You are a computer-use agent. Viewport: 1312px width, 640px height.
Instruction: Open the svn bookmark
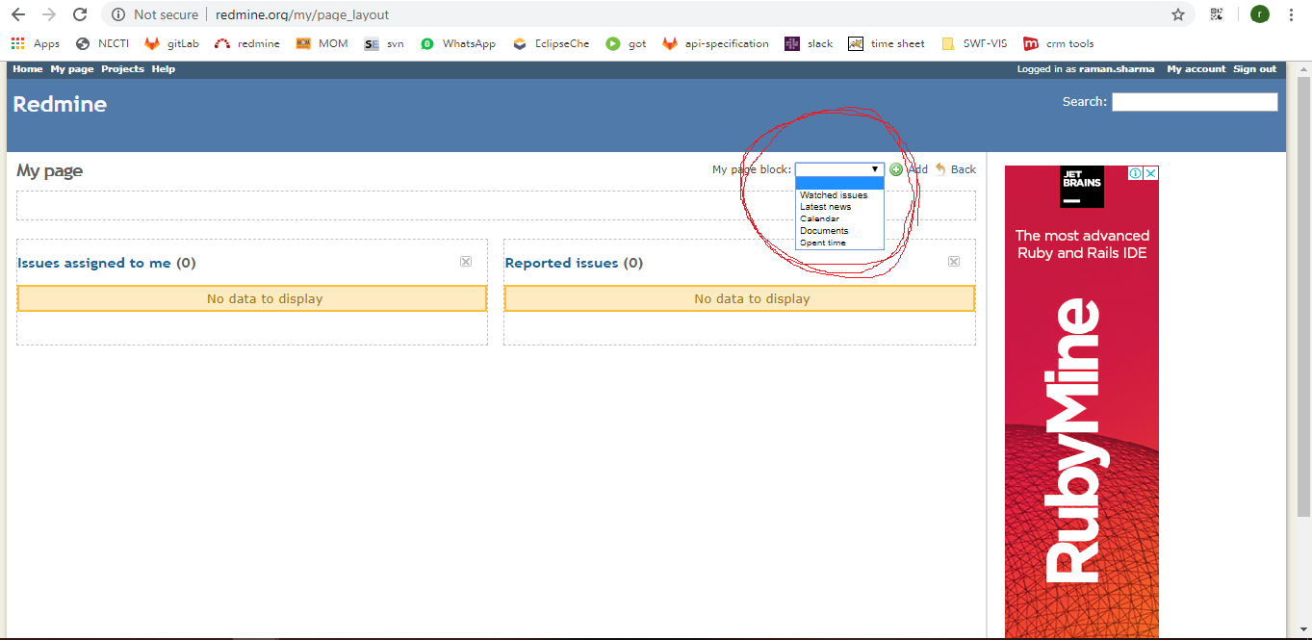click(384, 43)
